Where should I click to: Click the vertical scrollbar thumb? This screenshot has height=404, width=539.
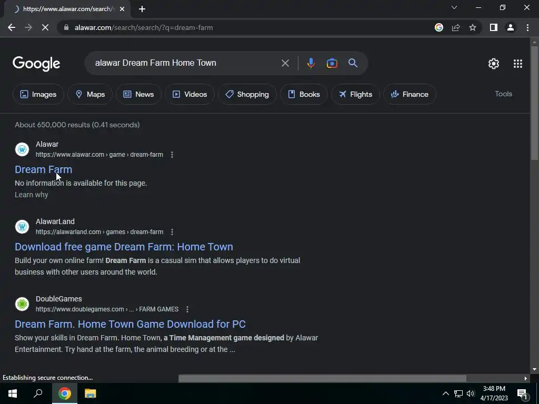[534, 103]
